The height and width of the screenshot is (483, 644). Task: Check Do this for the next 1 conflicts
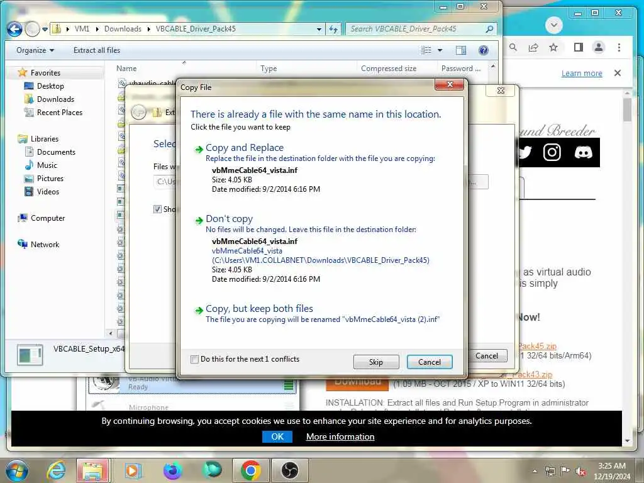[x=195, y=359]
